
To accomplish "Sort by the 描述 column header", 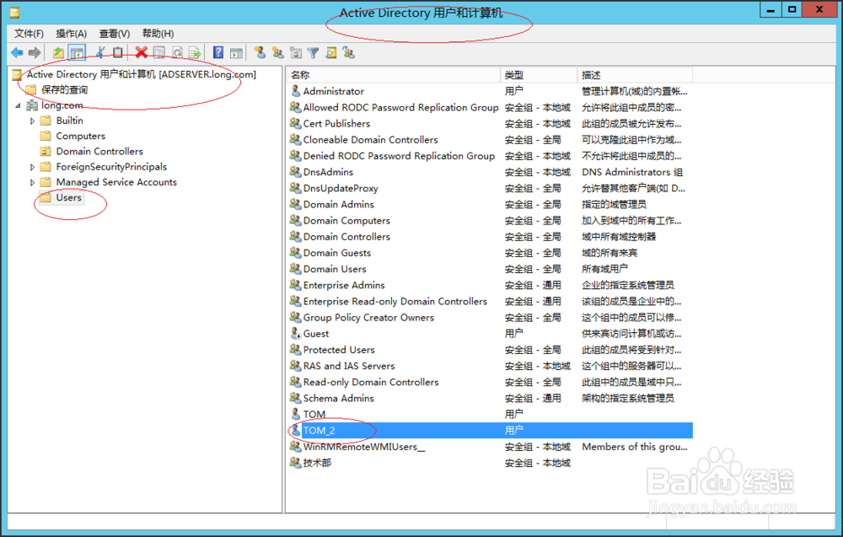I will click(x=635, y=75).
